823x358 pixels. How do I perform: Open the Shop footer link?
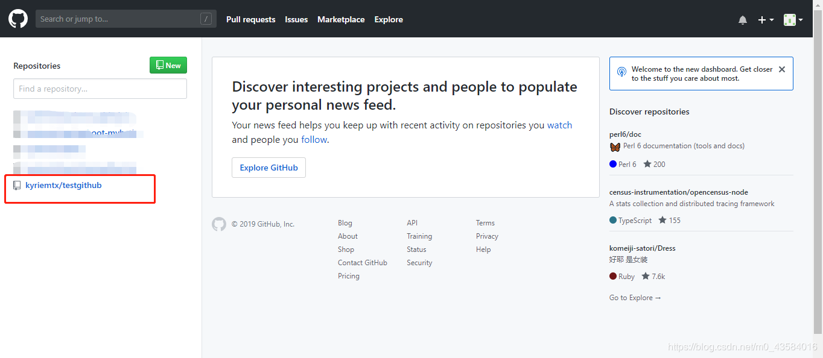[x=346, y=250]
